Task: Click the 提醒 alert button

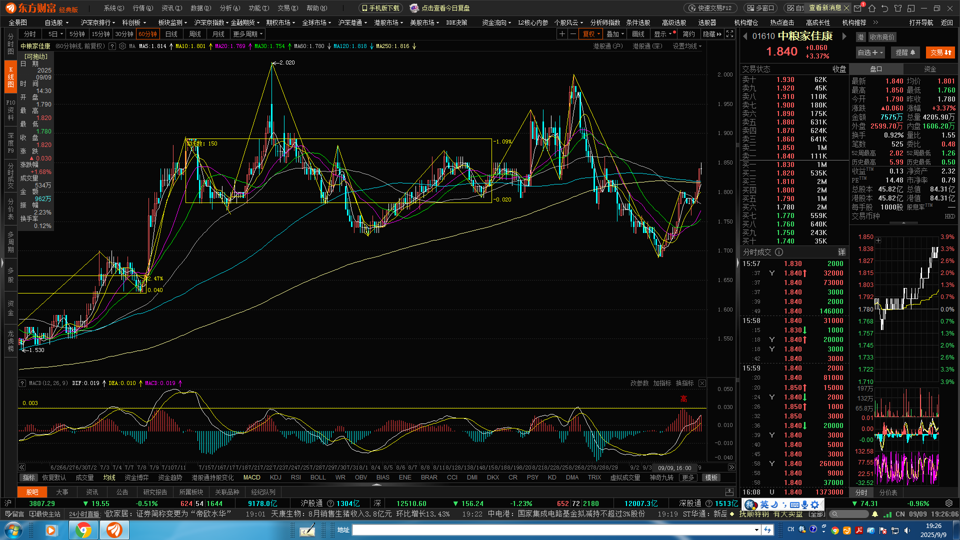Action: tap(905, 52)
